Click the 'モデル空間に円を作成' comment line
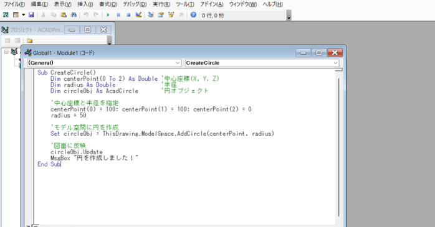This screenshot has width=435, height=227. click(84, 127)
